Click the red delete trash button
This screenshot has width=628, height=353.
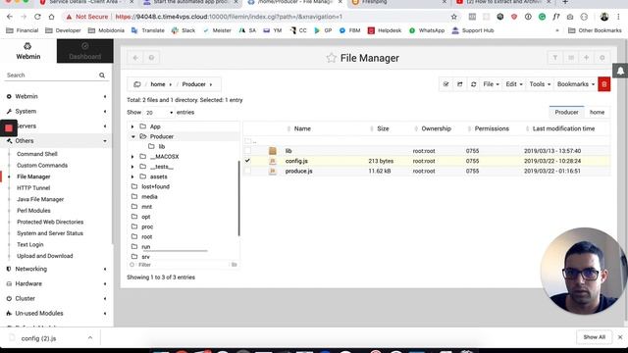[604, 84]
